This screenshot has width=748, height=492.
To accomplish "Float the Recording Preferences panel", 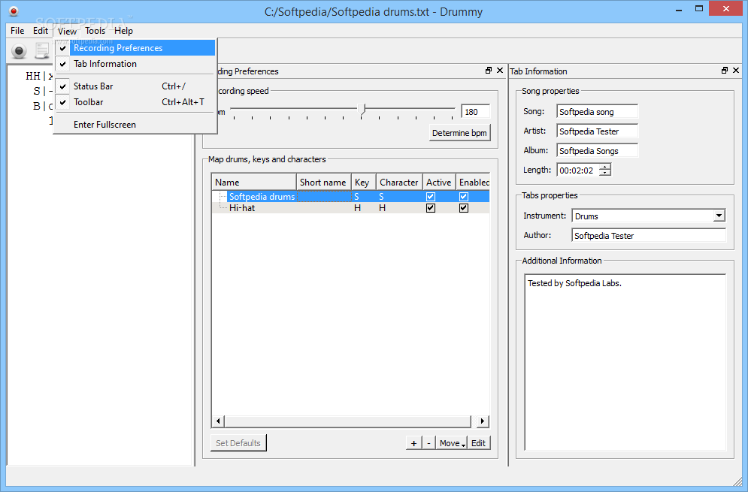I will pyautogui.click(x=489, y=70).
